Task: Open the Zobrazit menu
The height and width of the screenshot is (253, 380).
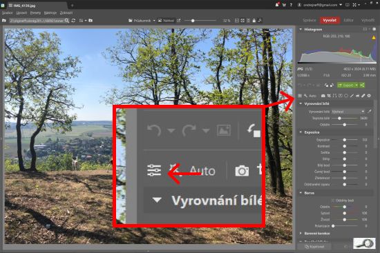Action: (66, 12)
